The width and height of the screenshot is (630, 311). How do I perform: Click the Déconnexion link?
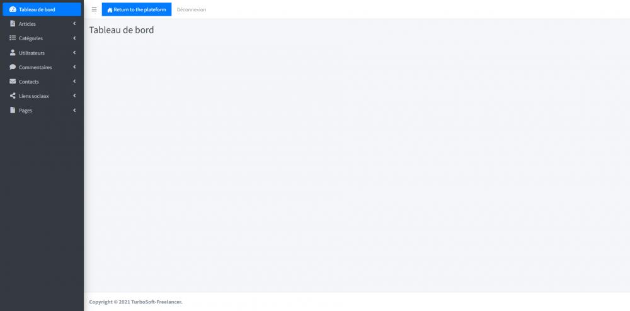pos(192,9)
